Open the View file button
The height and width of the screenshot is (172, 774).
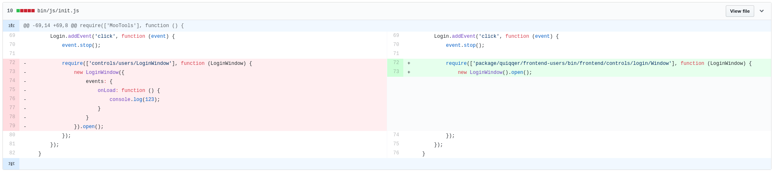pyautogui.click(x=740, y=11)
